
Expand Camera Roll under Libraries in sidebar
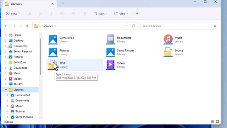tap(7, 95)
